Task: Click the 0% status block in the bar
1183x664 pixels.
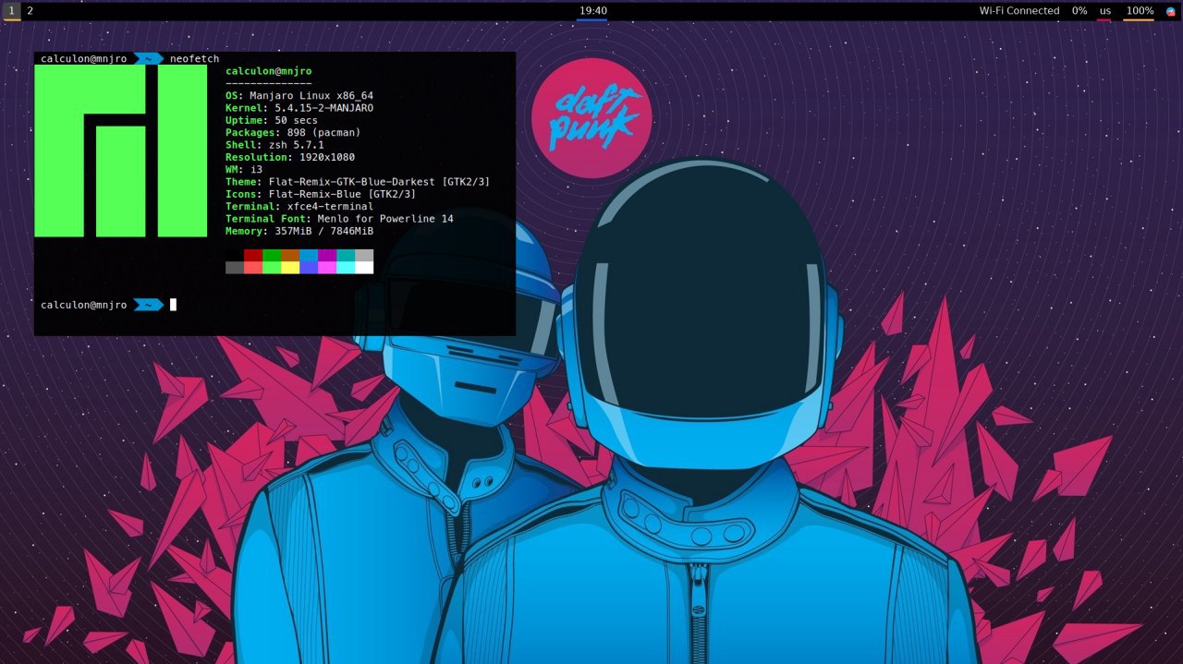Action: click(x=1079, y=11)
